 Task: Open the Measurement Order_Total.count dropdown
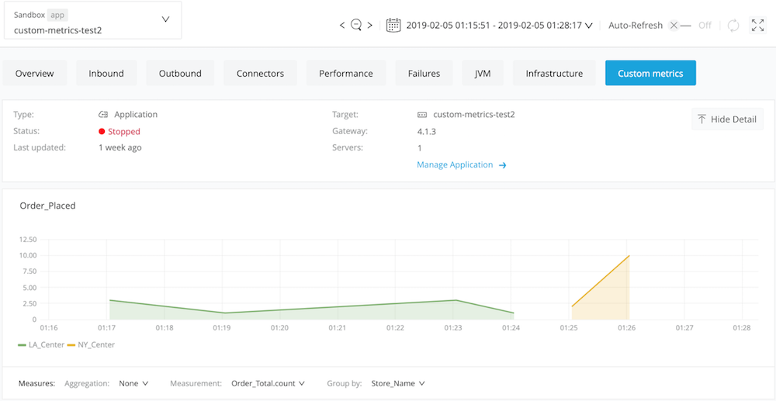(x=268, y=383)
